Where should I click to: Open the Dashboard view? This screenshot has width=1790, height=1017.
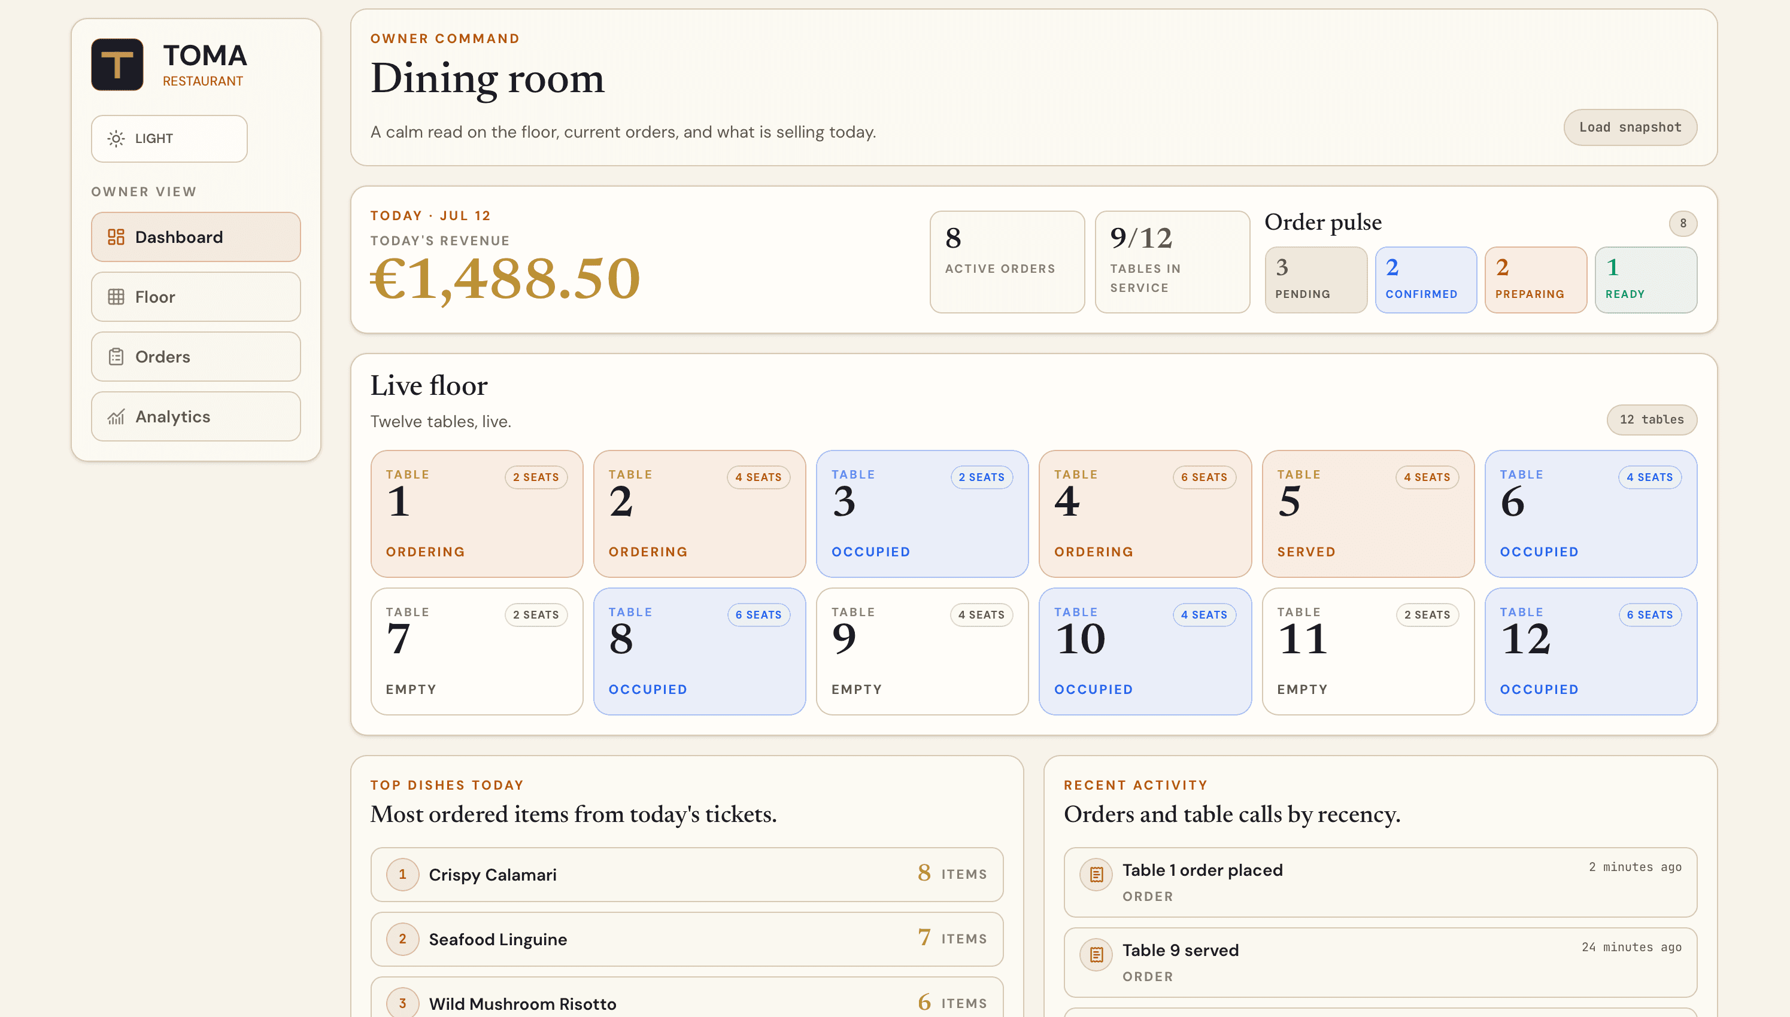click(x=196, y=237)
